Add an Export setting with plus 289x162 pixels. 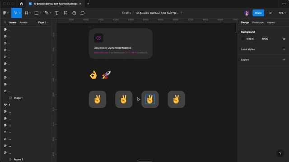[x=284, y=60]
